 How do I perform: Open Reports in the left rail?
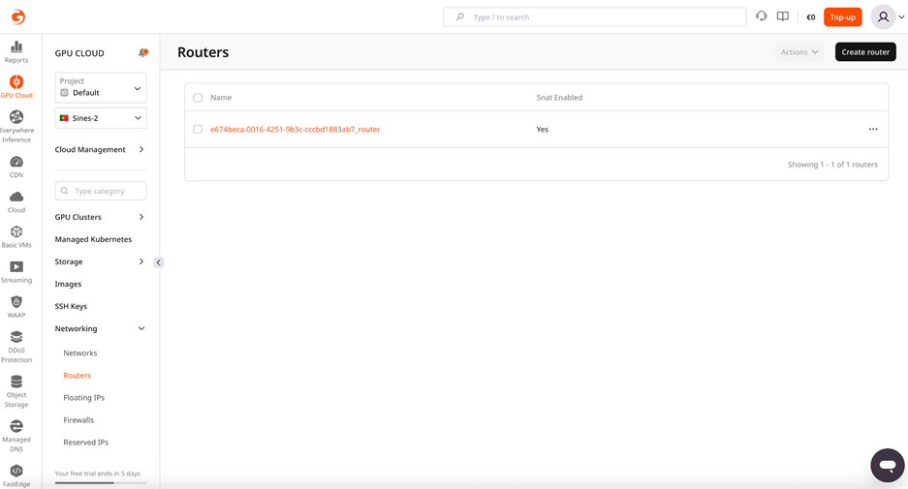pos(16,51)
